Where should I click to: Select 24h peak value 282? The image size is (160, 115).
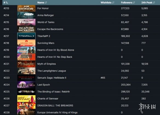tap(144, 99)
